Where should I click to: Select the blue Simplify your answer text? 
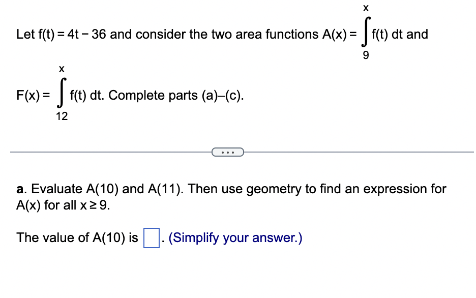[x=234, y=237]
